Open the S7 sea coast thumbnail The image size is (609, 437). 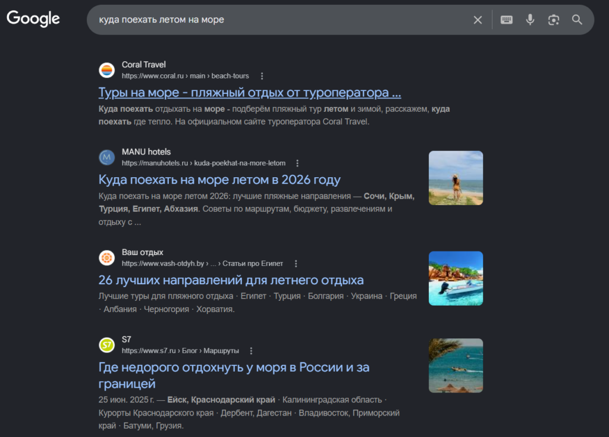coord(456,366)
